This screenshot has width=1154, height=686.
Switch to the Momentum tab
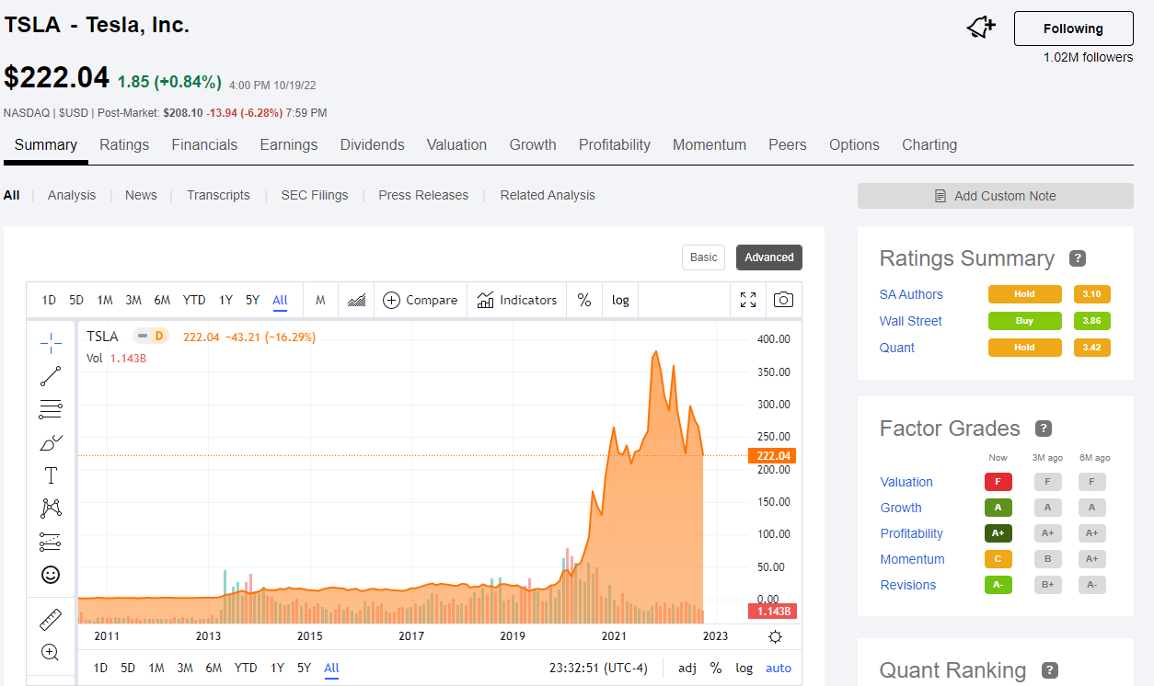point(710,144)
